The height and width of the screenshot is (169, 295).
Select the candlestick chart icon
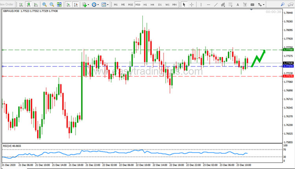pyautogui.click(x=28, y=4)
